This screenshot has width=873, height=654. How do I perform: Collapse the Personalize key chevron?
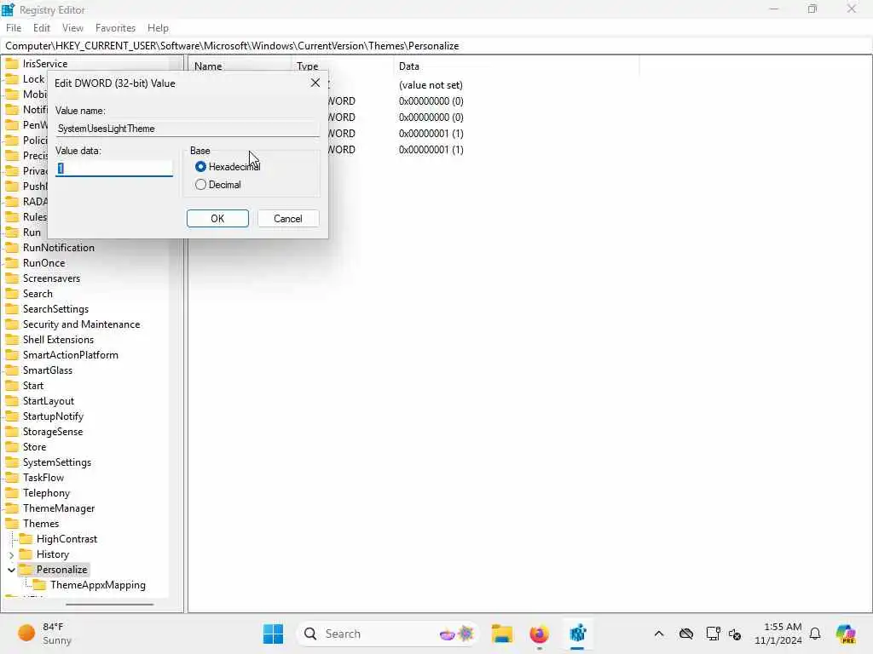tap(11, 570)
